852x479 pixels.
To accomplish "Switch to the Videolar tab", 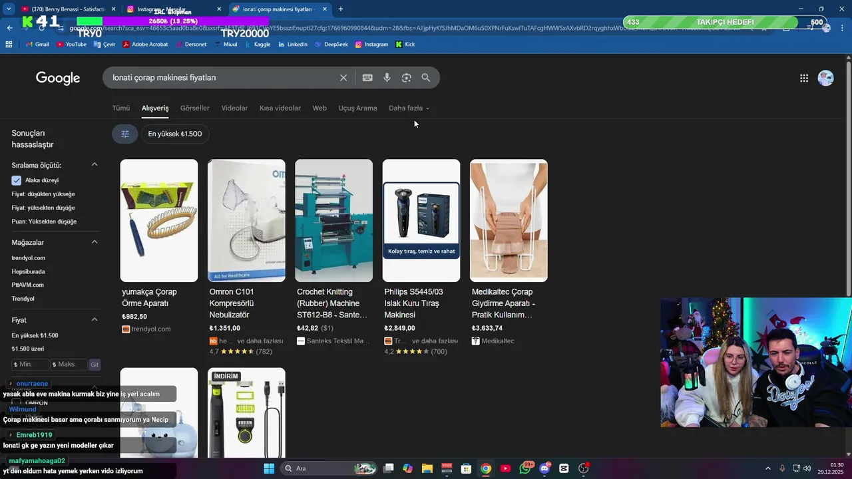I will point(234,108).
